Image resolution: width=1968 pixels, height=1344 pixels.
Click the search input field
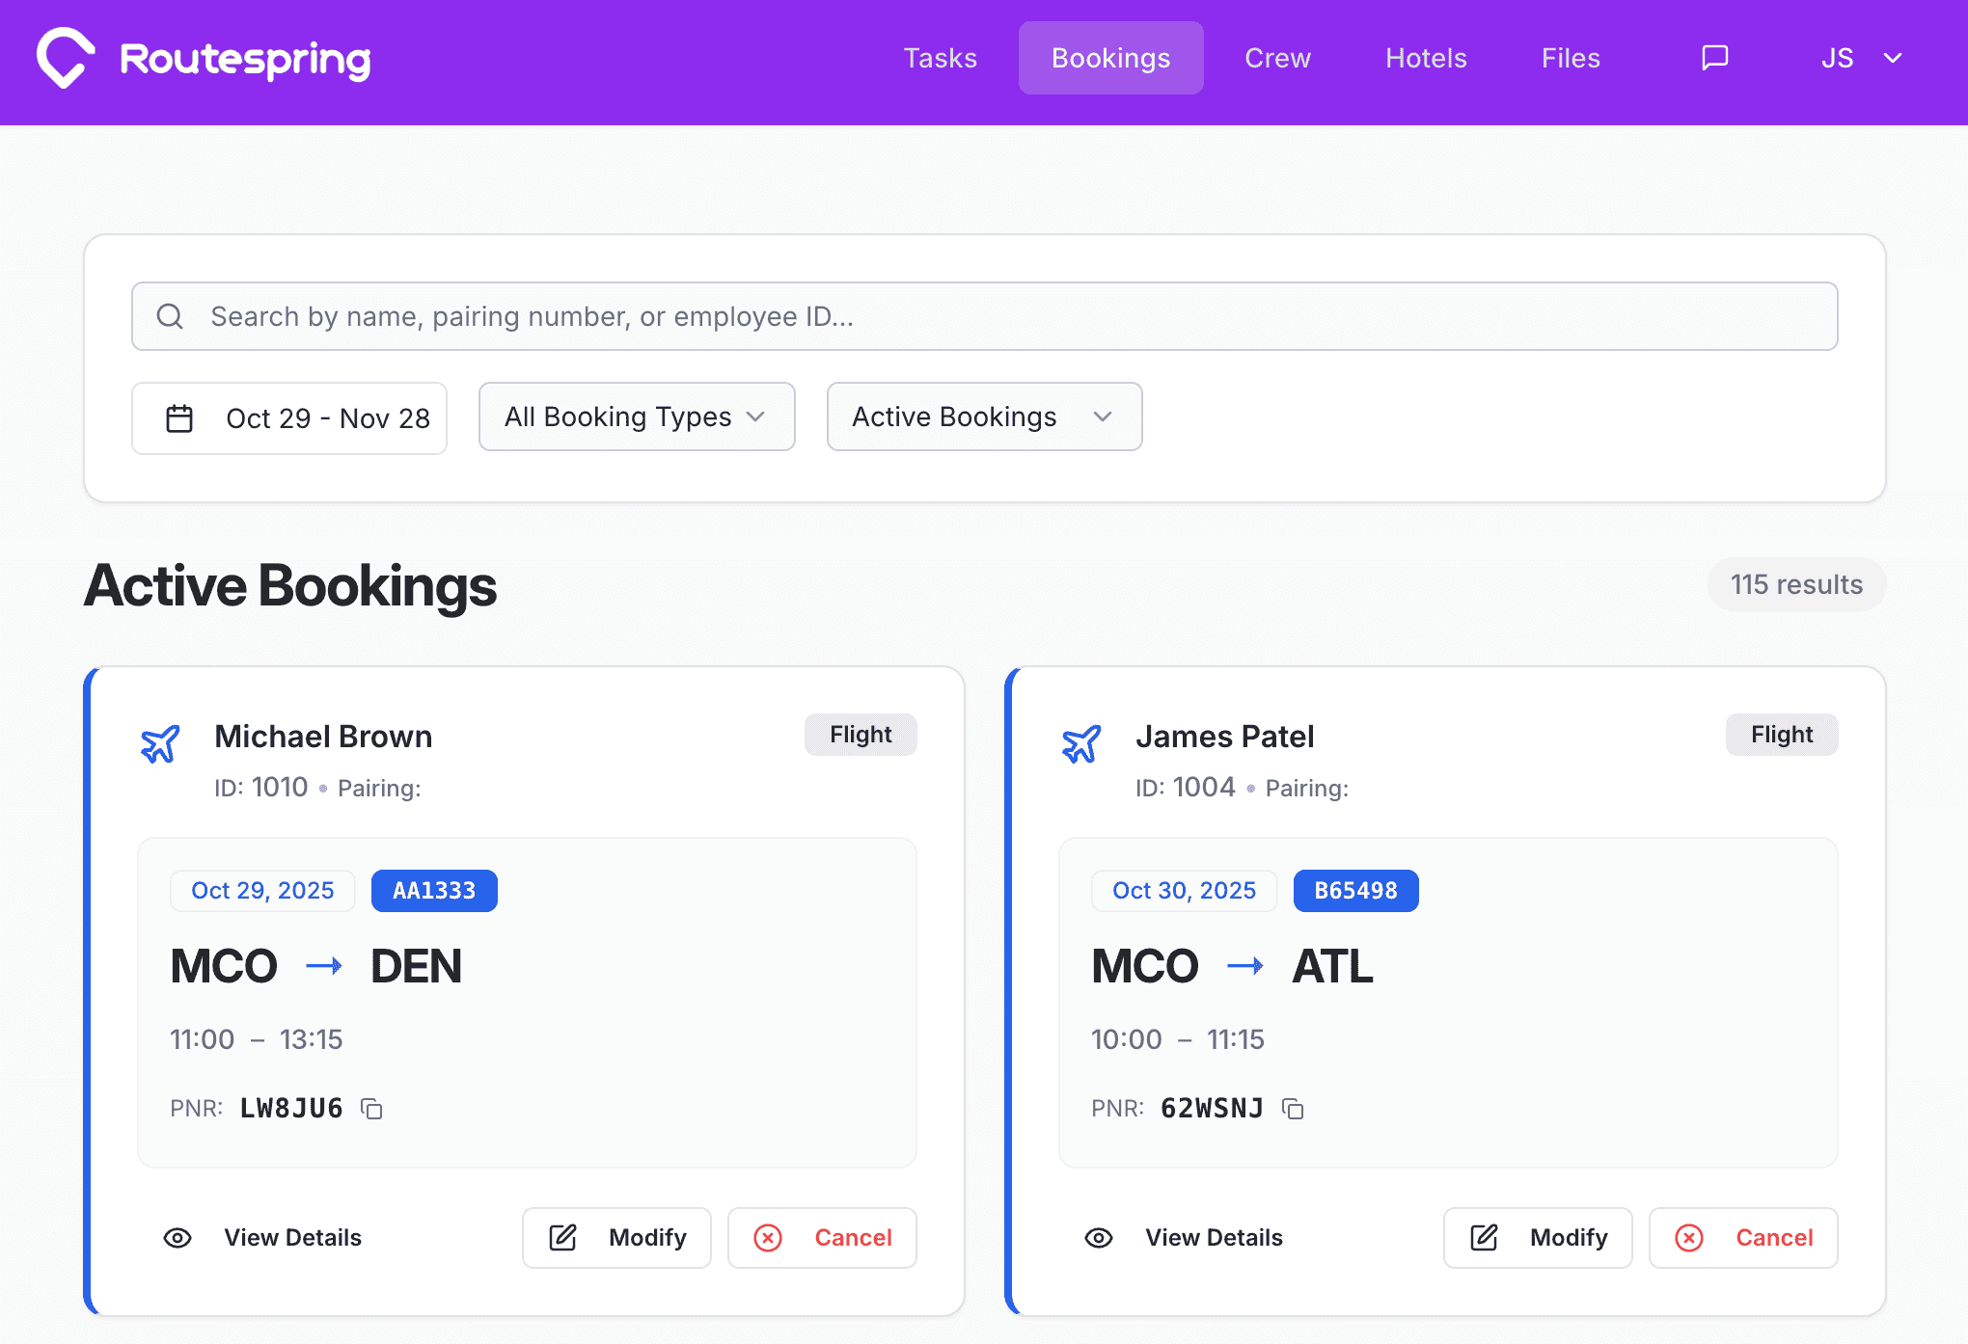pos(772,315)
